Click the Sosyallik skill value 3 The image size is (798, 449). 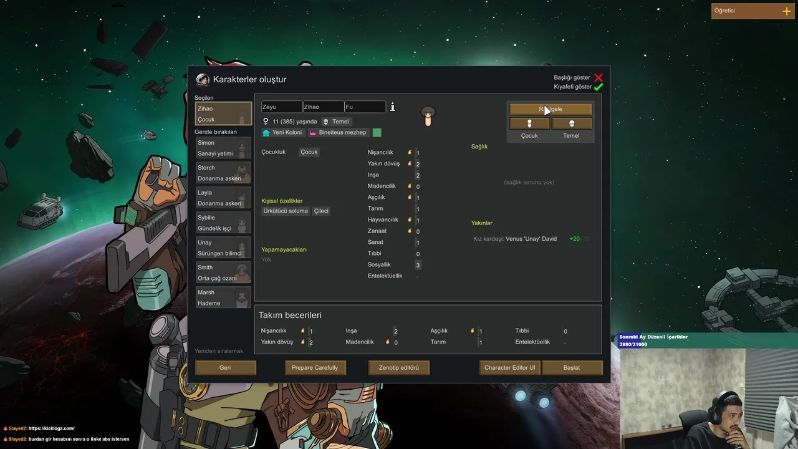(418, 265)
